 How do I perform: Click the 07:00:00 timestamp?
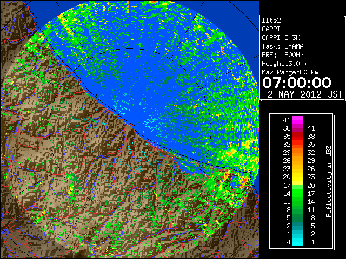coord(297,83)
